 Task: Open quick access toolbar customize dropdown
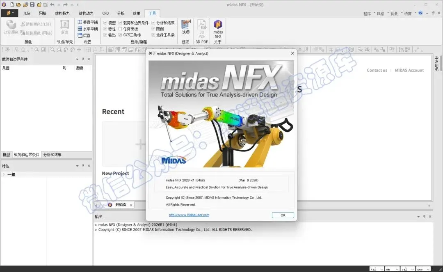coord(78,5)
